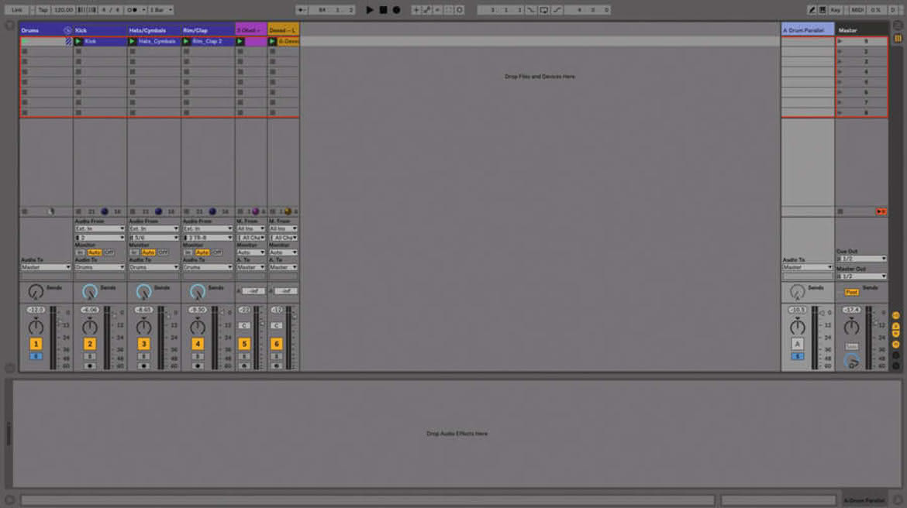Viewport: 907px width, 508px height.
Task: Click the Hats/Cymbals Send A knob
Action: (x=143, y=292)
